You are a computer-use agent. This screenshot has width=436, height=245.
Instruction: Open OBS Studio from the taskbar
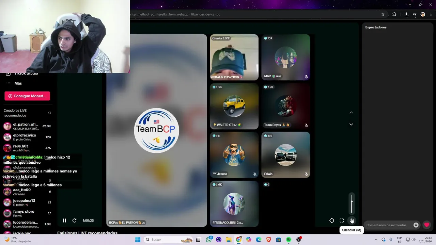tap(299, 240)
